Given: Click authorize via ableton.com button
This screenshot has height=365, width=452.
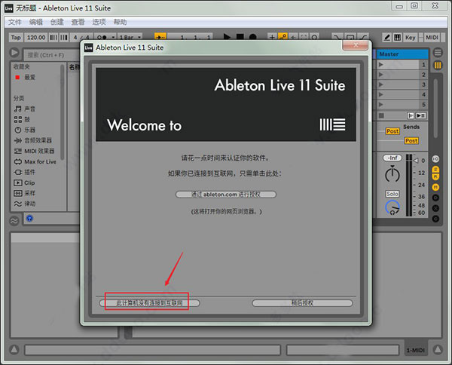Looking at the screenshot, I should 226,194.
